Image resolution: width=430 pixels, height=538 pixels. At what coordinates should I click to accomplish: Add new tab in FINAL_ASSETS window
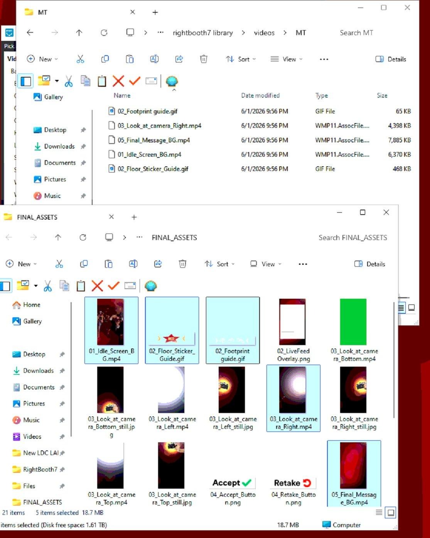pos(134,217)
